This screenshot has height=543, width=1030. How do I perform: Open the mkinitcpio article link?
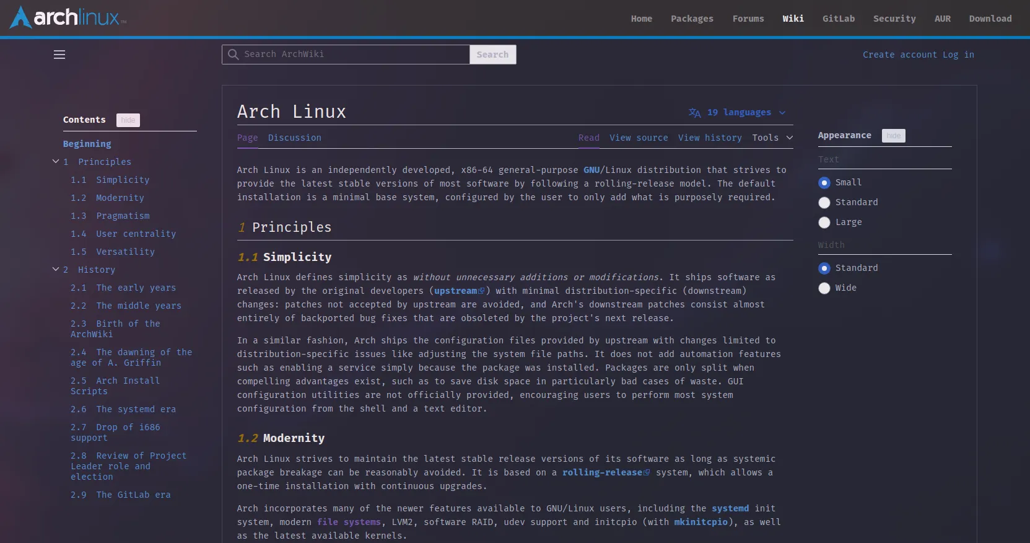pyautogui.click(x=701, y=522)
